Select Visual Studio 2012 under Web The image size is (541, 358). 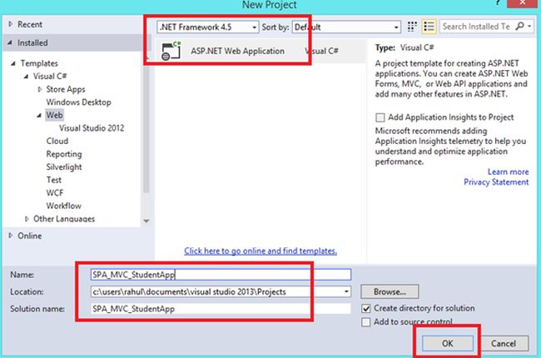92,128
